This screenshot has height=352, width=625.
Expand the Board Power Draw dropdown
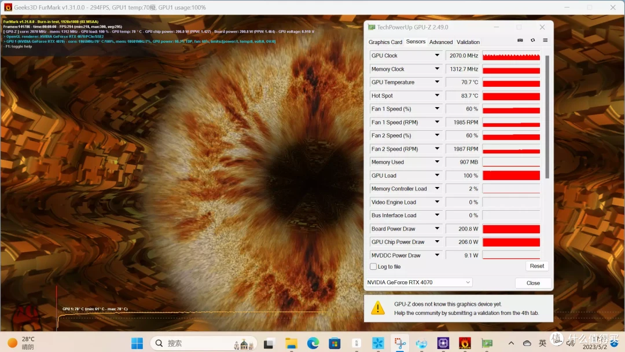pyautogui.click(x=437, y=229)
